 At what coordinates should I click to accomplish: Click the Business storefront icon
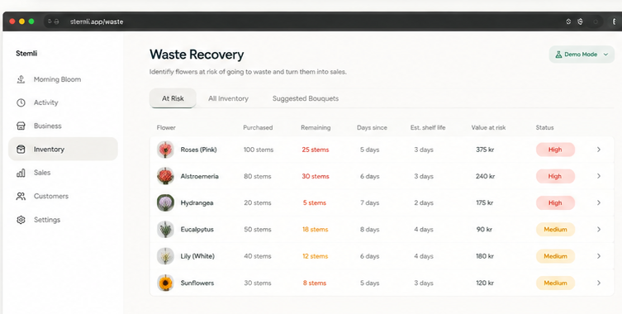tap(21, 126)
